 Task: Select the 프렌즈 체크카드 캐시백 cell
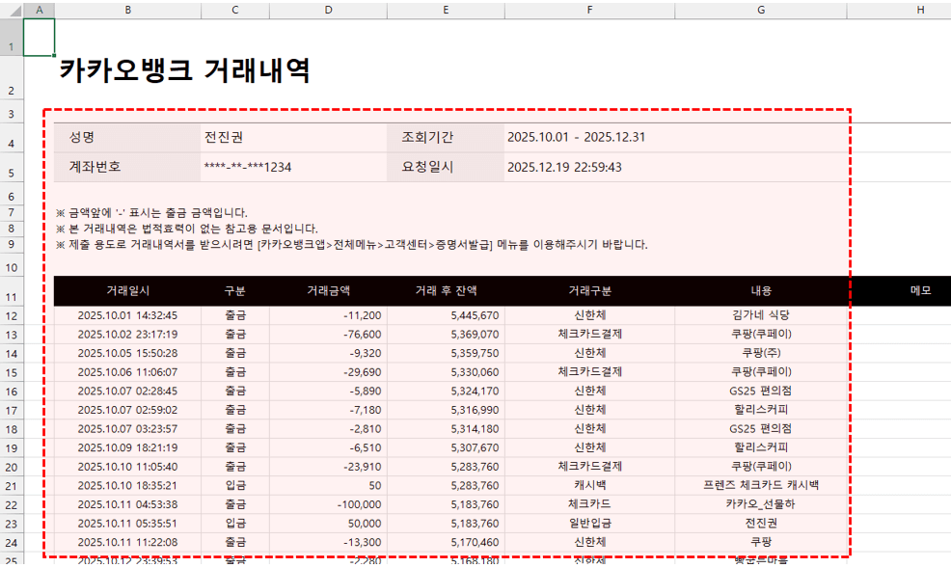[760, 485]
